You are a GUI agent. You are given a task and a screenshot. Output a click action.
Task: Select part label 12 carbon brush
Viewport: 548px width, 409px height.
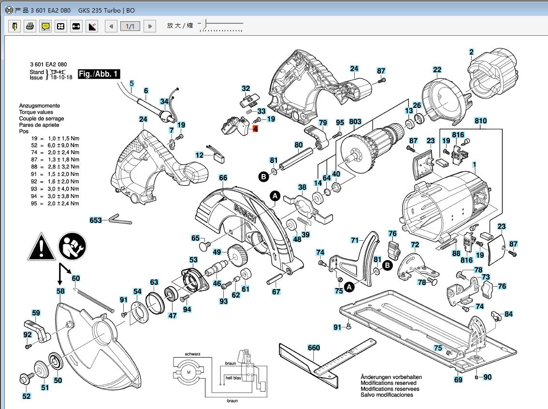pos(199,155)
